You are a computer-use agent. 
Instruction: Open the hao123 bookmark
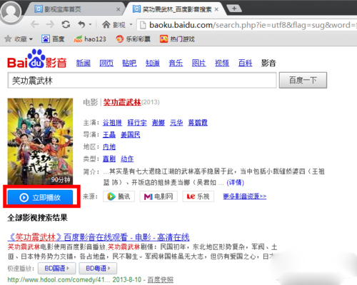click(x=90, y=39)
